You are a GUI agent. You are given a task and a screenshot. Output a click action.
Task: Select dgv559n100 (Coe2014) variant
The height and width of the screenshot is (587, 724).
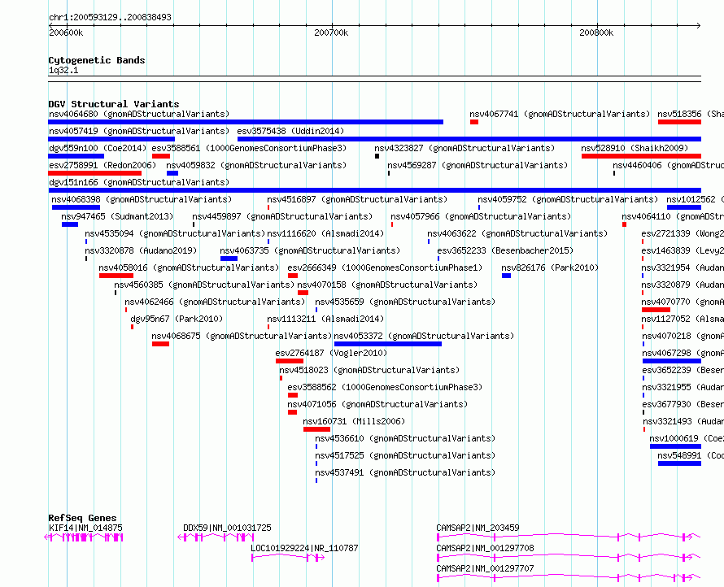[98, 148]
